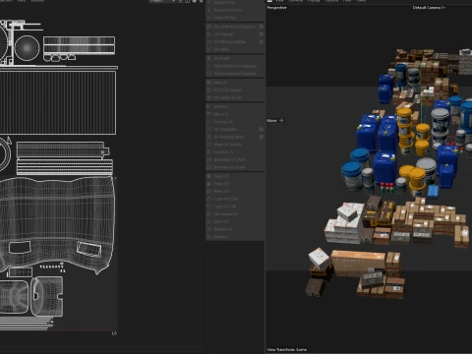Click Clear UV Pins tool

tap(235, 18)
